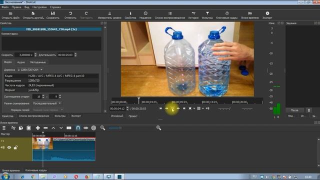Screen dimensions: 320x180
Task: Rewind playback button
Action: pos(166,108)
